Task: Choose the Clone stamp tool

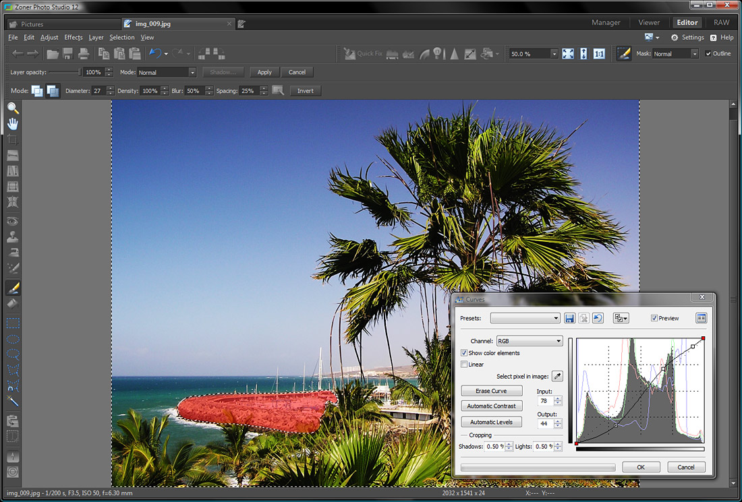Action: 12,237
